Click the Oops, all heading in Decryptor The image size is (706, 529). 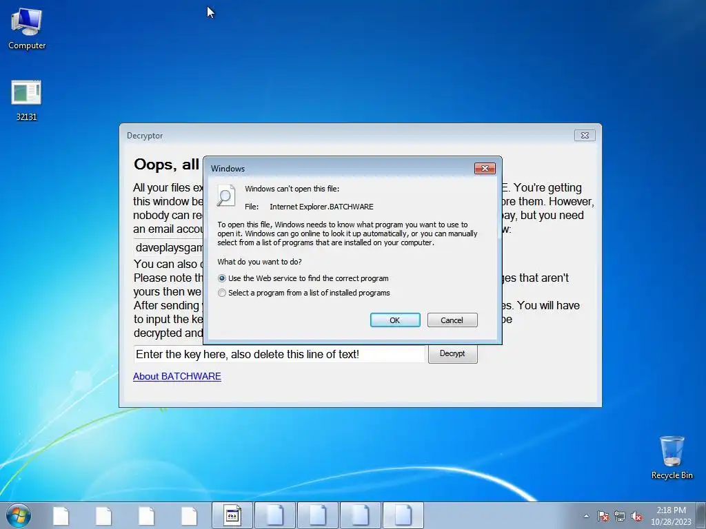click(x=166, y=164)
